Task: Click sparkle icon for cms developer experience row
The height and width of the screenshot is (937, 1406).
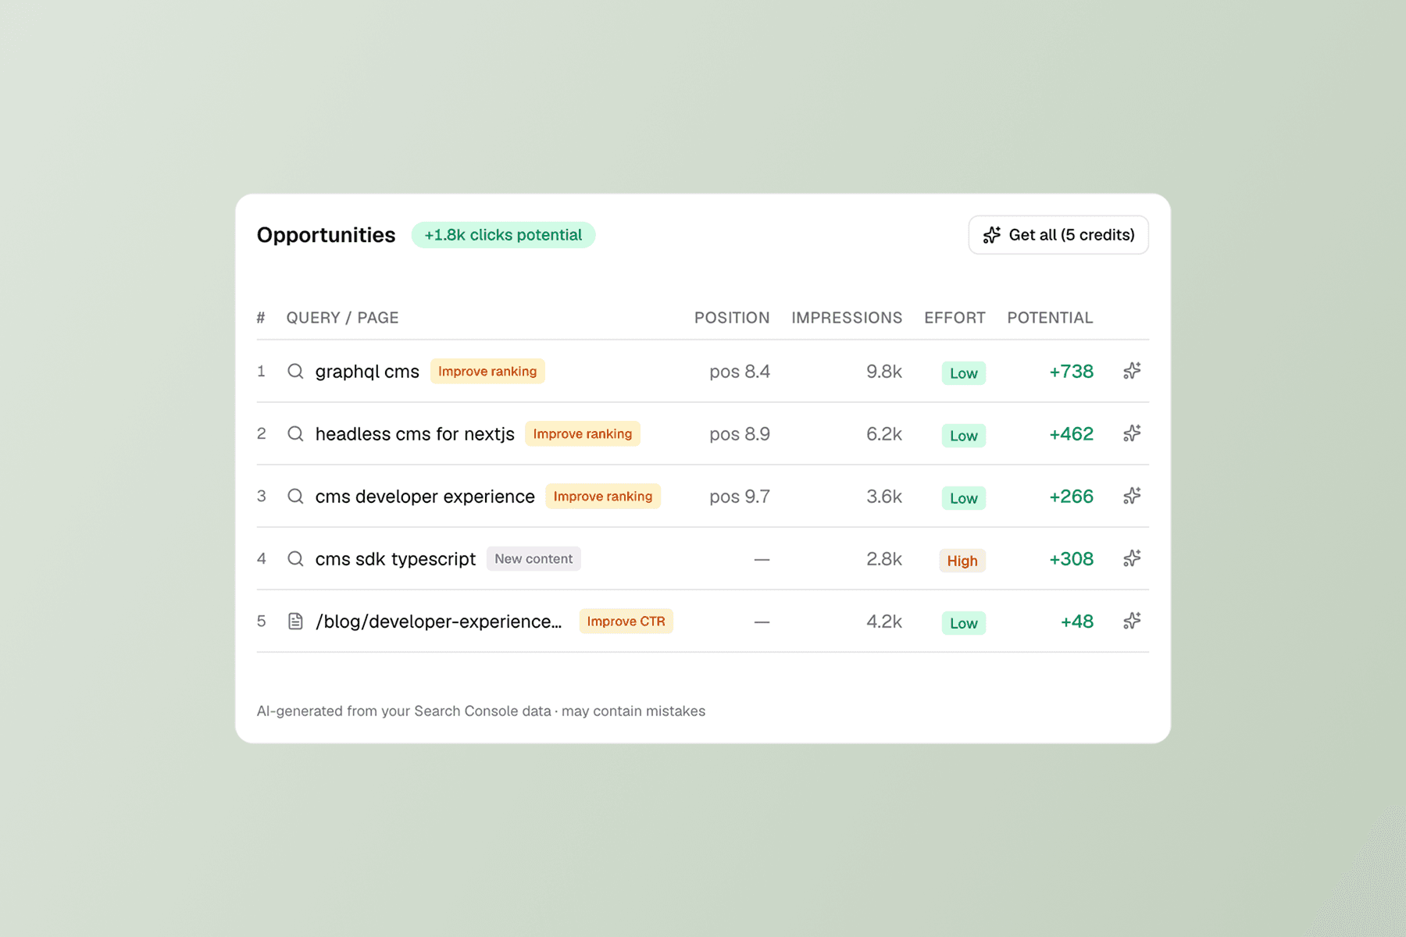Action: tap(1132, 496)
